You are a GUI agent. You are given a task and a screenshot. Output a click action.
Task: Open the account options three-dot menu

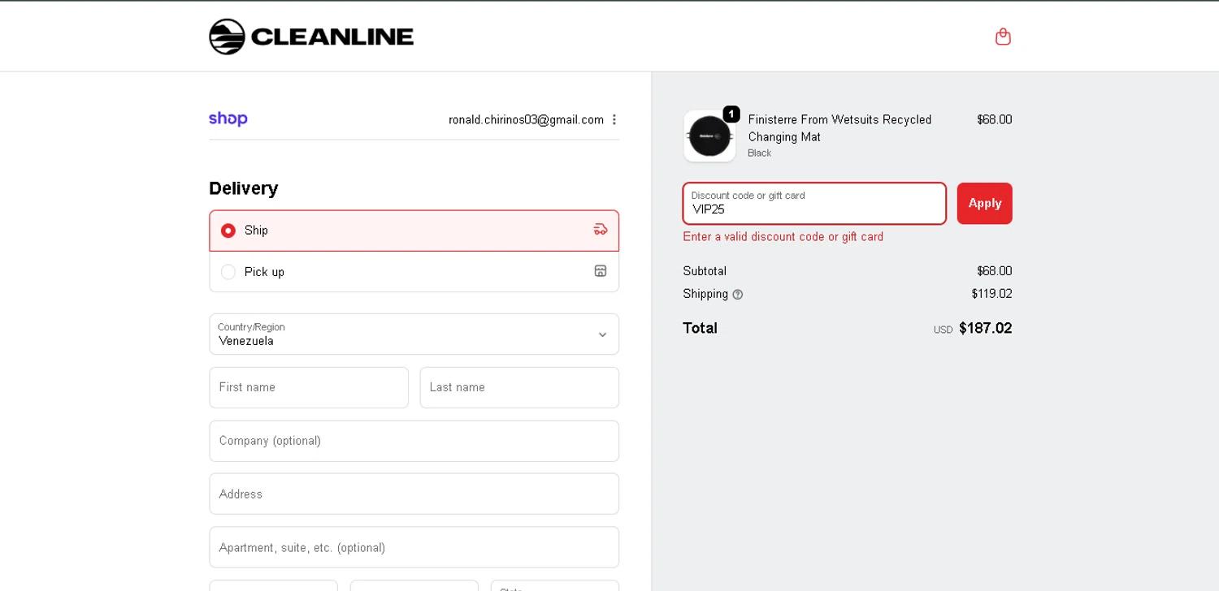[614, 119]
